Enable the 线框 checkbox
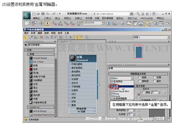 (x=140, y=78)
